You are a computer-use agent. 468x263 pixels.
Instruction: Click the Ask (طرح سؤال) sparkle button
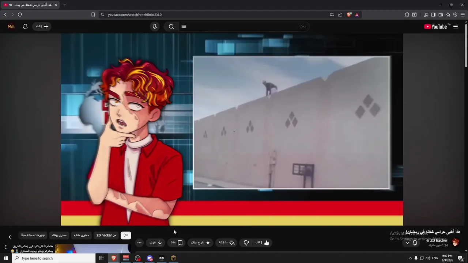[x=200, y=243]
